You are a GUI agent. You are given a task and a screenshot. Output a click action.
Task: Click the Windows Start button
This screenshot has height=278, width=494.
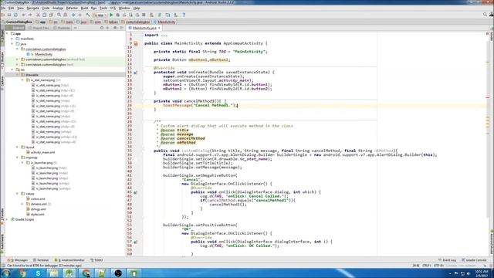click(5, 273)
